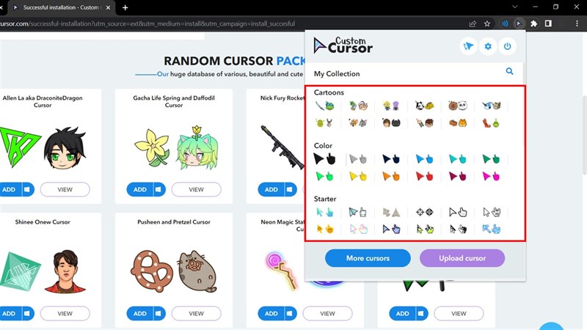
Task: Open Custom Cursor settings gear
Action: click(x=488, y=46)
